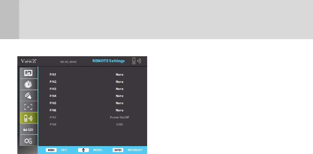Change the PIN3 value None

click(x=120, y=89)
